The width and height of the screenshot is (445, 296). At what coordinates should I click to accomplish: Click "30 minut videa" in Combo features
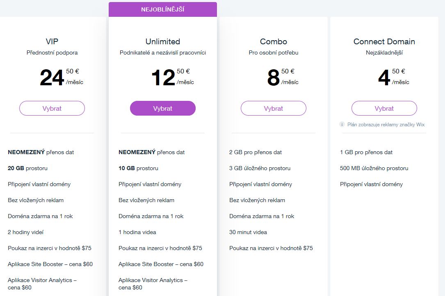pos(248,232)
